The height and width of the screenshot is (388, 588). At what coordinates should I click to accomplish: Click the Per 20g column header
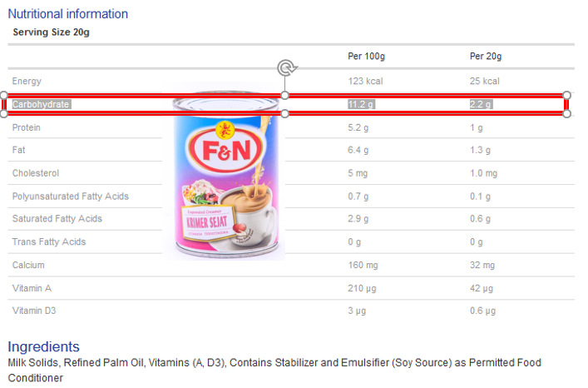[486, 57]
